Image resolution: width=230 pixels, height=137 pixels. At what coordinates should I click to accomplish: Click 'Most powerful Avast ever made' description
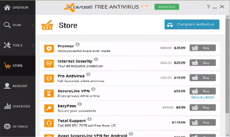pos(84,51)
